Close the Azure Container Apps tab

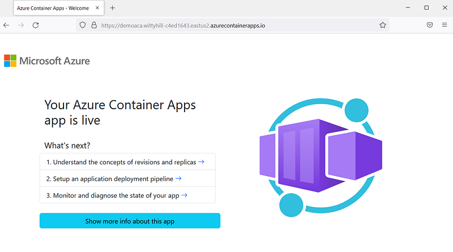(97, 8)
